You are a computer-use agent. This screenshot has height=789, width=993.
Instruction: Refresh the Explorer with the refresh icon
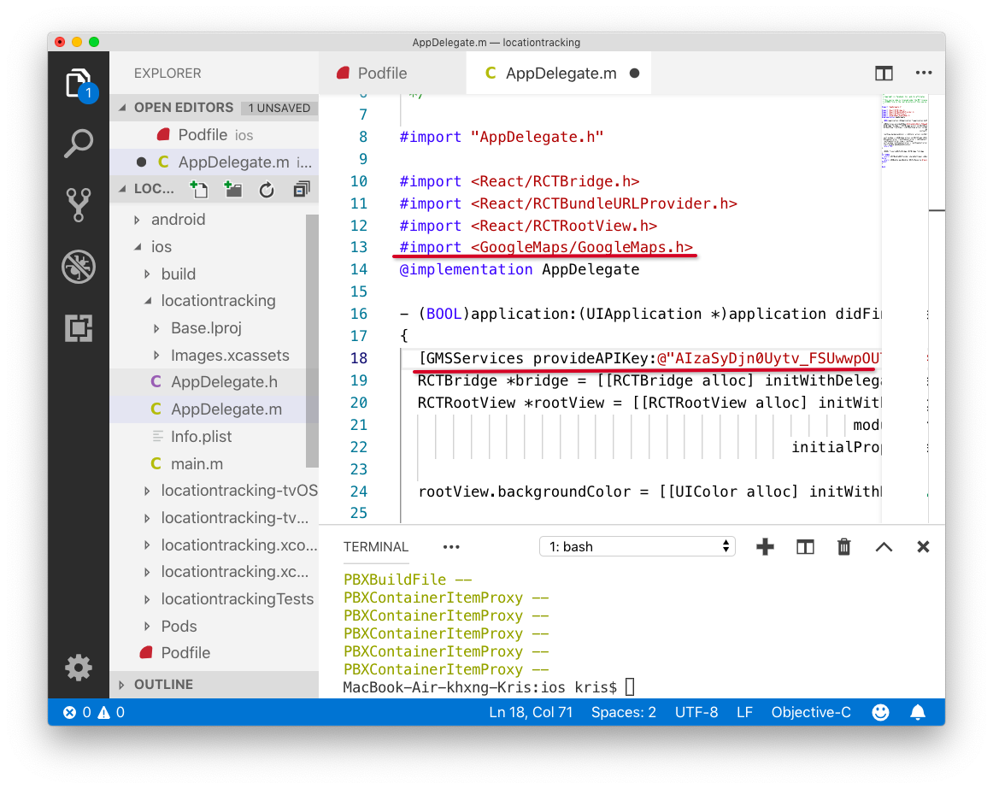266,189
